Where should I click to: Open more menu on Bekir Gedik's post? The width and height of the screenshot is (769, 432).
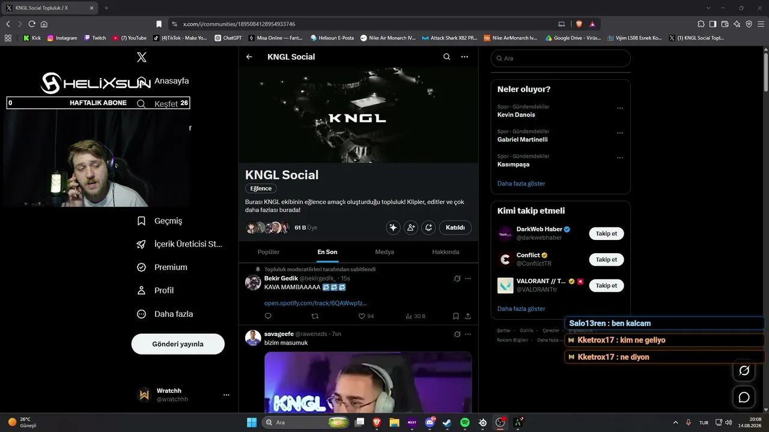click(468, 278)
